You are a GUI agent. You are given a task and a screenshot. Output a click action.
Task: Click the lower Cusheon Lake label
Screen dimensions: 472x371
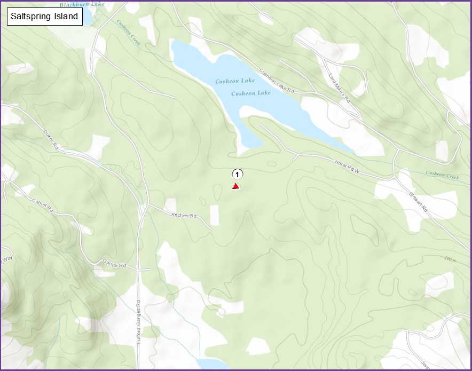point(251,93)
